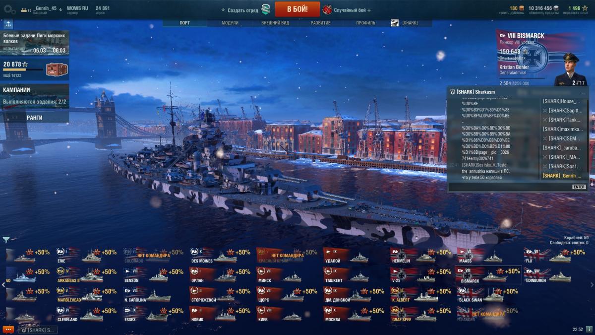
Task: Switch to the Модули tab
Action: [230, 23]
